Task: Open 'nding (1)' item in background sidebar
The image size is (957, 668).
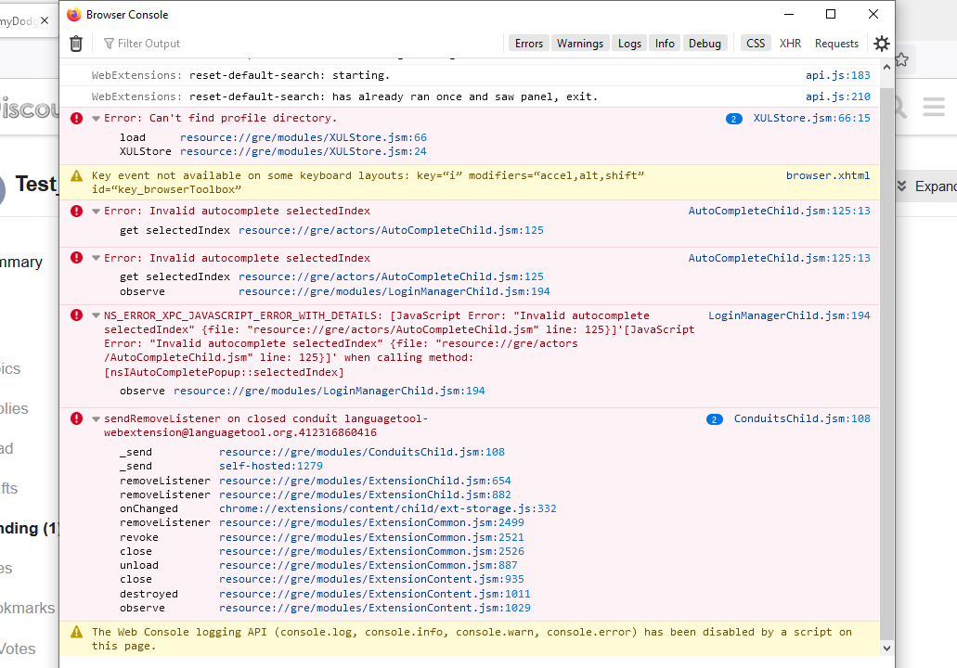Action: [x=30, y=528]
